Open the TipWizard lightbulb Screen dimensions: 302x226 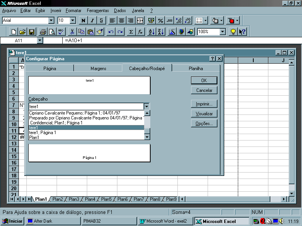pyautogui.click(x=233, y=32)
